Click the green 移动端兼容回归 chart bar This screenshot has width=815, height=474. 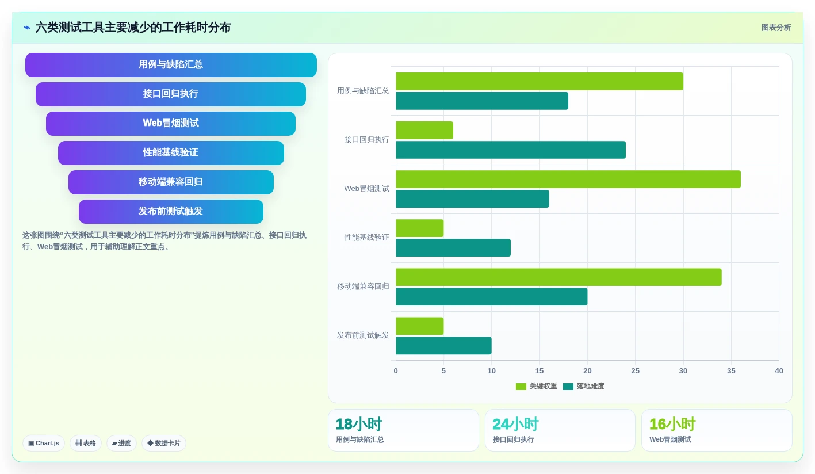point(558,277)
